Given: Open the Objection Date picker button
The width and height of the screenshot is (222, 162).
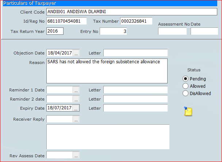Looking at the screenshot, I should coord(76,53).
